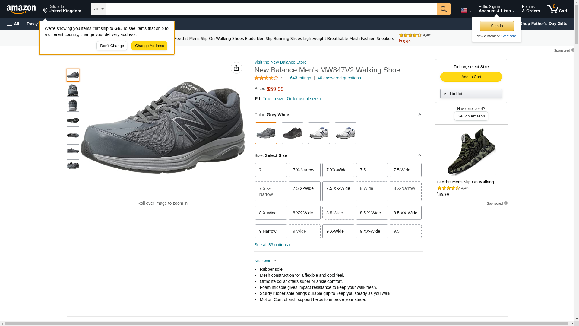Click the Add to Cart button
579x326 pixels.
point(471,77)
